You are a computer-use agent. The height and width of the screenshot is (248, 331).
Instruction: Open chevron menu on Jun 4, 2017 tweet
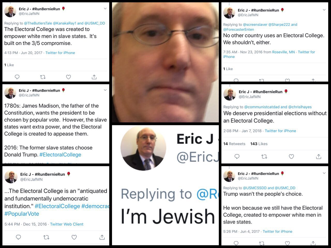pos(324,173)
